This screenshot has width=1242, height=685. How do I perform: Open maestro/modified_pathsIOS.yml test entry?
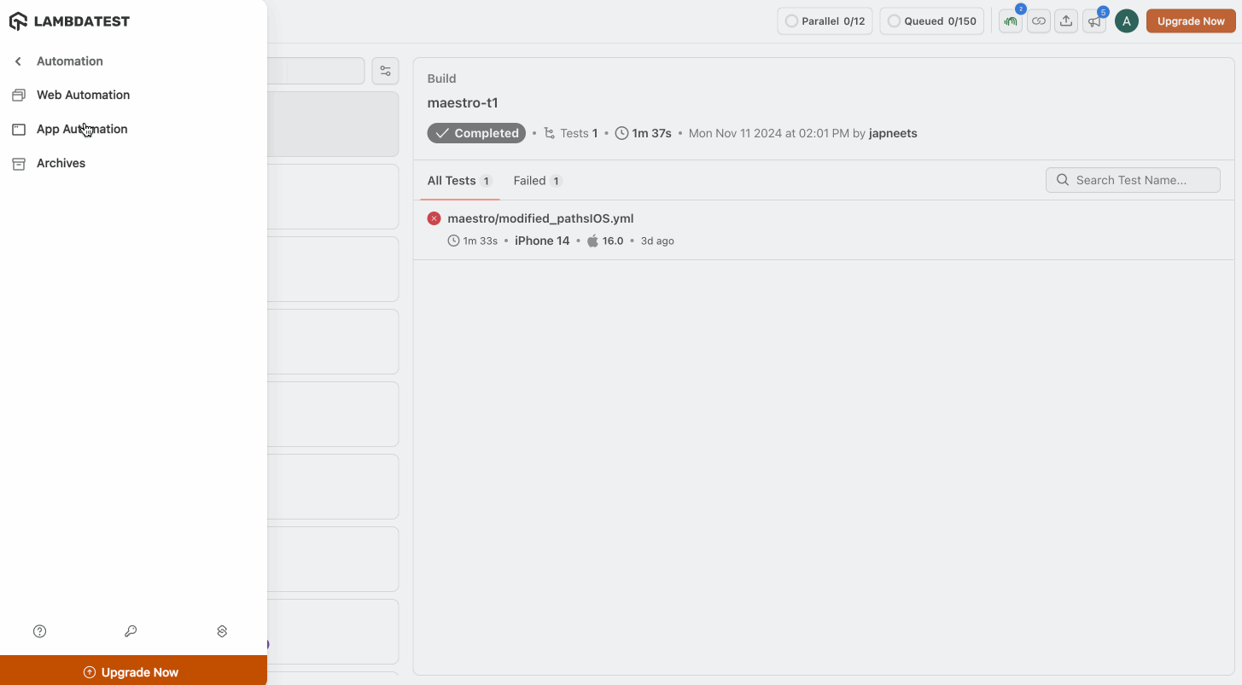coord(540,218)
